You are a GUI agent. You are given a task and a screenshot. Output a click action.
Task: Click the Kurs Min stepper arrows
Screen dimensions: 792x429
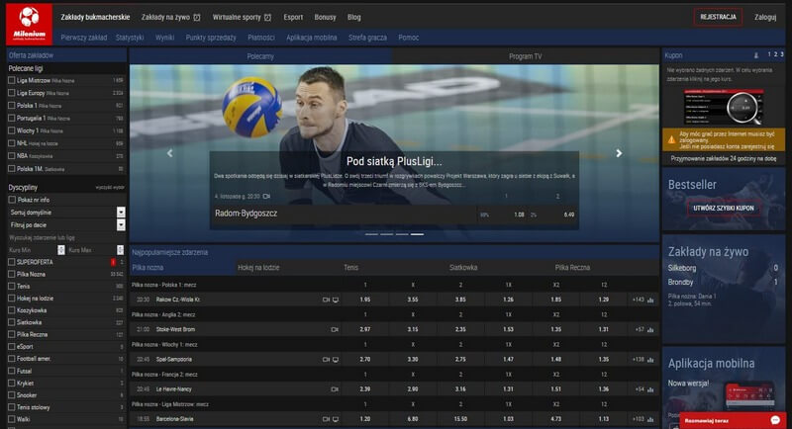click(61, 250)
